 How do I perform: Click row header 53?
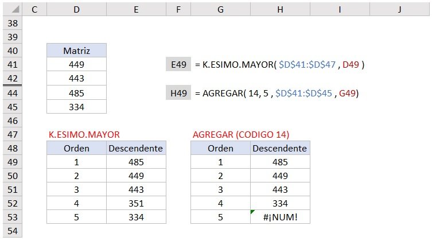tap(11, 217)
